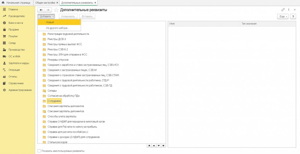Viewport: 300px width, 154px height.
Task: Choose Новый from the dropdown menu
Action: (x=59, y=22)
